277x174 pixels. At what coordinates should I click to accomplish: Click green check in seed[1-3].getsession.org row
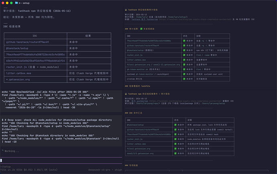(x=184, y=65)
